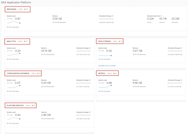Click the Messaging system load sparkline chart
The height and width of the screenshot is (134, 188).
(14, 23)
